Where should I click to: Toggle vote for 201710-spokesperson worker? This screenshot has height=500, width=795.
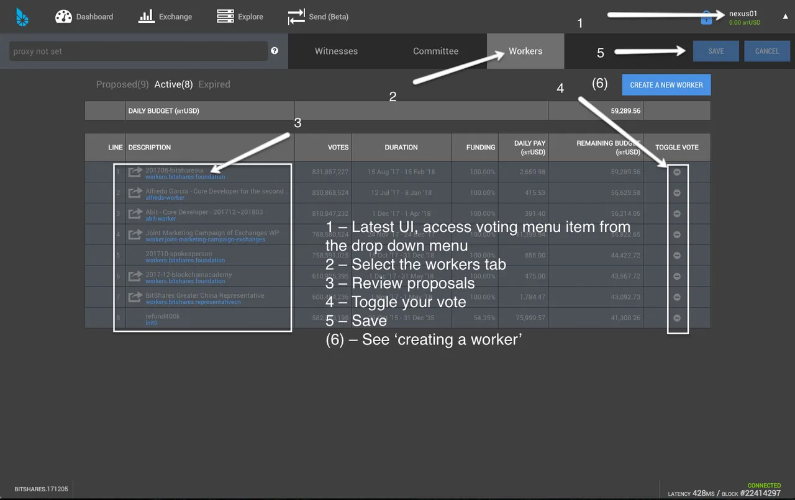click(677, 255)
